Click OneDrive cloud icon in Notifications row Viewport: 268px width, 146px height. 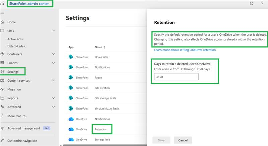point(71,119)
